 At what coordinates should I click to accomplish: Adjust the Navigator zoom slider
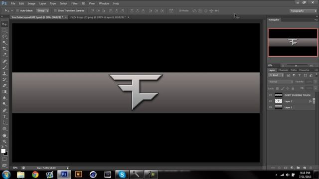point(296,66)
